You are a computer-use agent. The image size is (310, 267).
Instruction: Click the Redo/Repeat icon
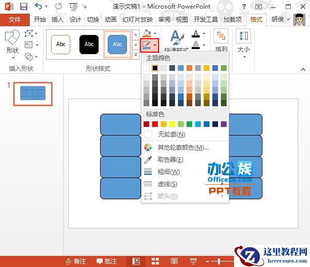coord(58,7)
